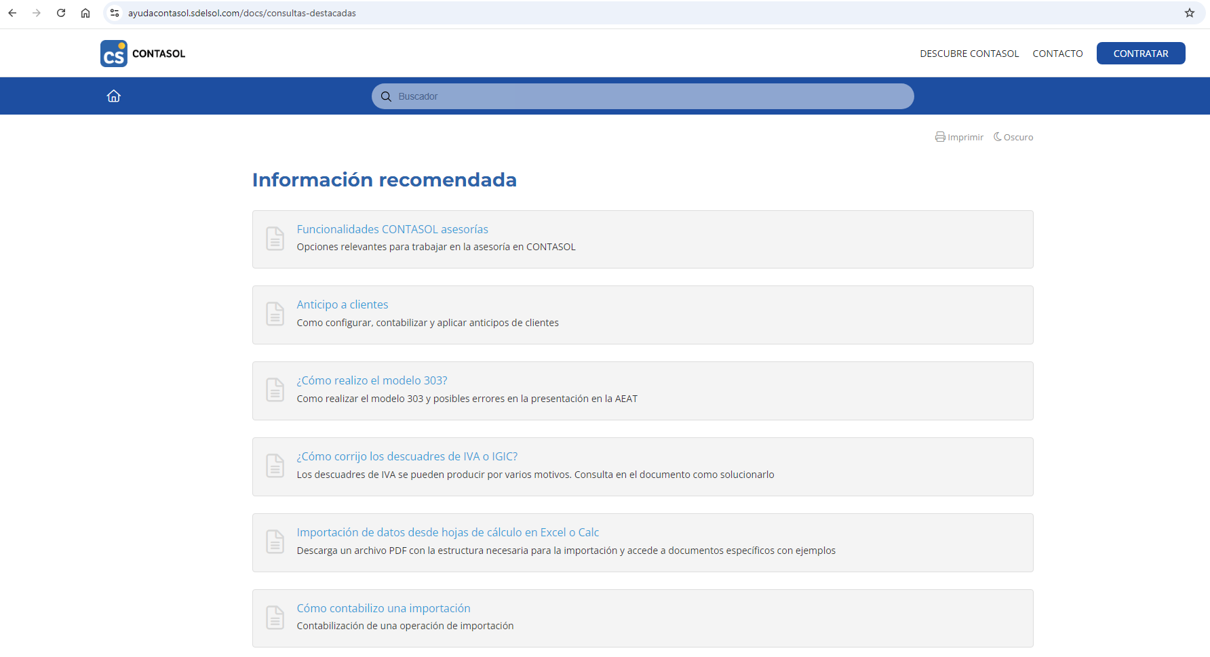
Task: Click the browser forward arrow
Action: click(x=37, y=13)
